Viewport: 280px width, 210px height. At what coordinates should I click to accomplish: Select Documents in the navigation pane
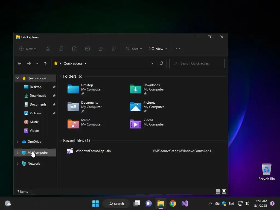pyautogui.click(x=38, y=104)
